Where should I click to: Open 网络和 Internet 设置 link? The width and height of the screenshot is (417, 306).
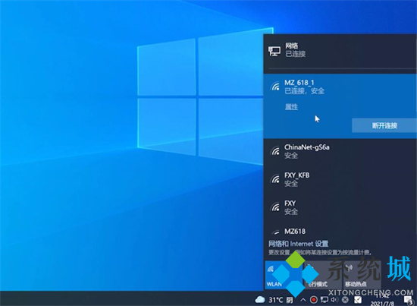[x=298, y=244]
